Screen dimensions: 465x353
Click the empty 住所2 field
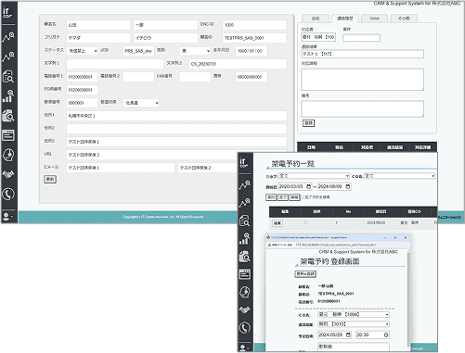click(176, 129)
